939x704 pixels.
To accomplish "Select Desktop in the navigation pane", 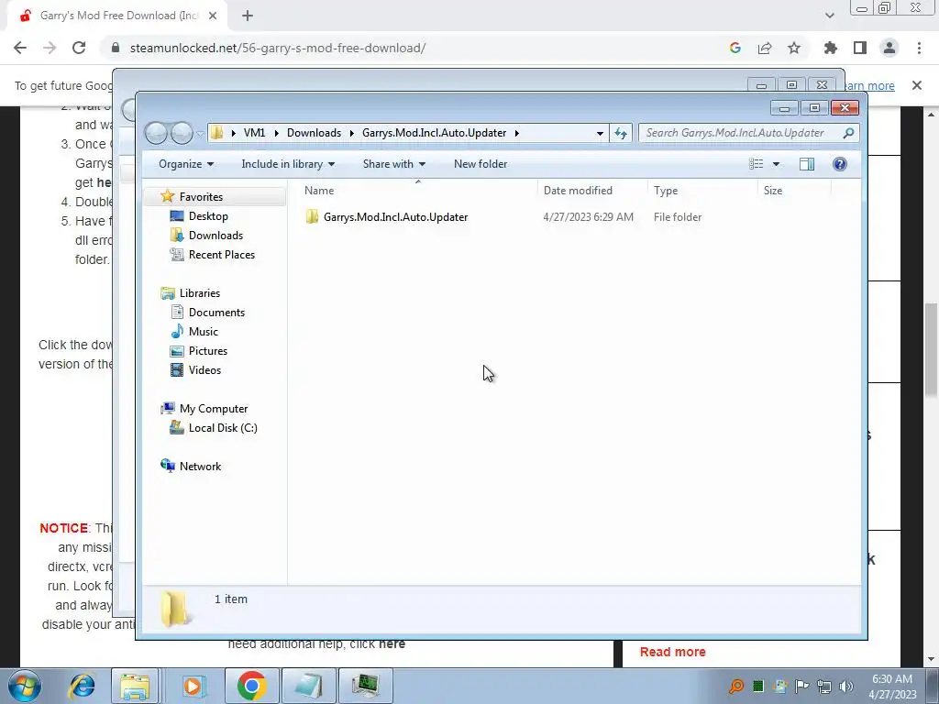I will [208, 216].
